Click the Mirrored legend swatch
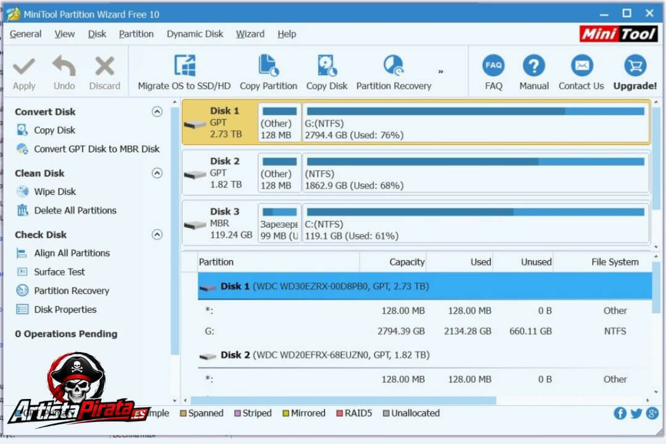The height and width of the screenshot is (444, 666). tap(286, 413)
